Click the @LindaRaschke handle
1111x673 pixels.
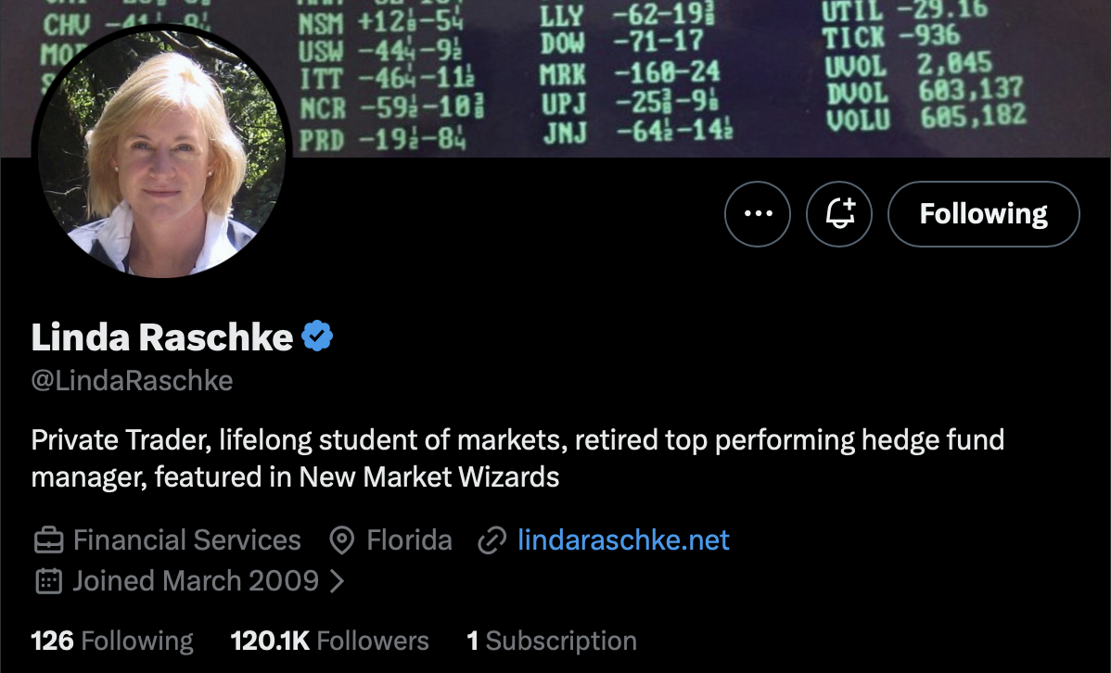(x=132, y=381)
